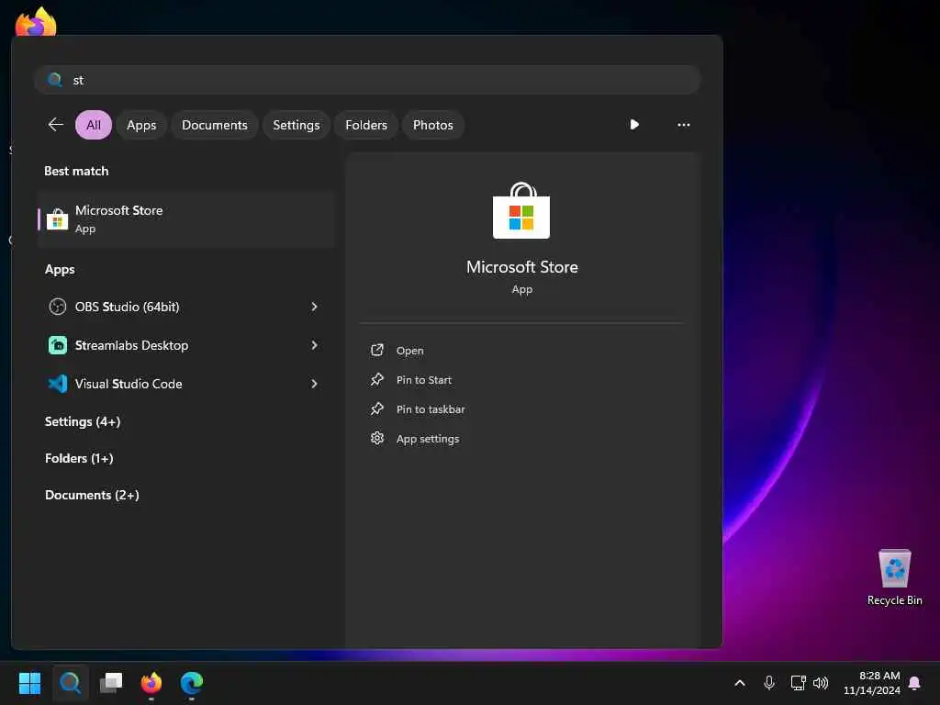Image resolution: width=940 pixels, height=705 pixels.
Task: Click the network tray icon
Action: tap(798, 683)
